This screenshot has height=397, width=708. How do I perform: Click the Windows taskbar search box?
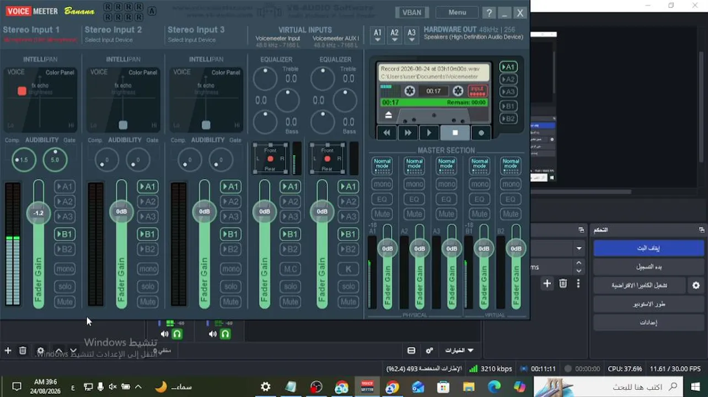(x=608, y=387)
